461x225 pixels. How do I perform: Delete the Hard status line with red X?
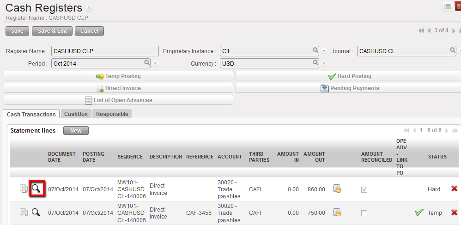click(454, 189)
